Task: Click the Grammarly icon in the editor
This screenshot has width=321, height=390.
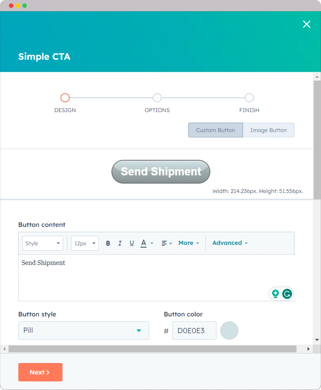Action: pos(287,293)
